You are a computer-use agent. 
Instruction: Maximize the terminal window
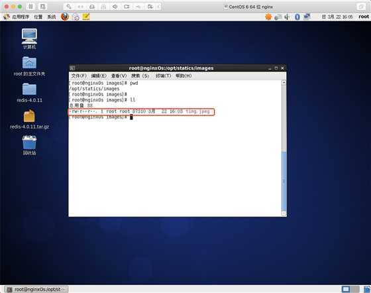click(276, 68)
